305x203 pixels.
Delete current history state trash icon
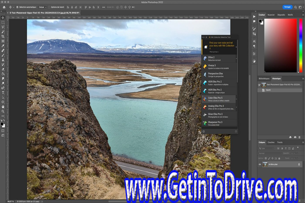tap(299, 137)
